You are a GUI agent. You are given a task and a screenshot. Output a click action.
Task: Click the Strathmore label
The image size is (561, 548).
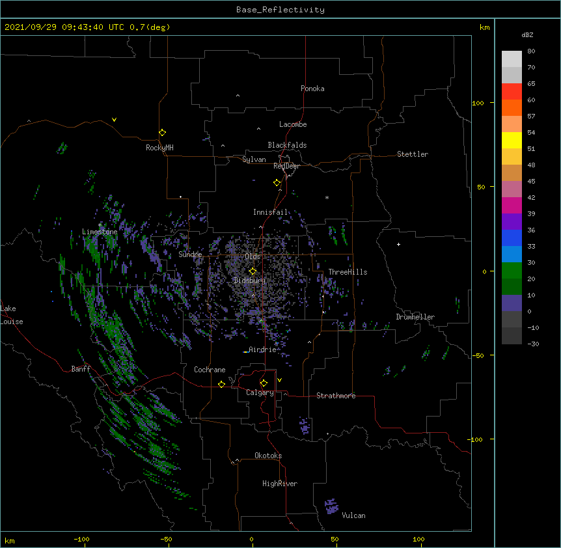pyautogui.click(x=336, y=396)
